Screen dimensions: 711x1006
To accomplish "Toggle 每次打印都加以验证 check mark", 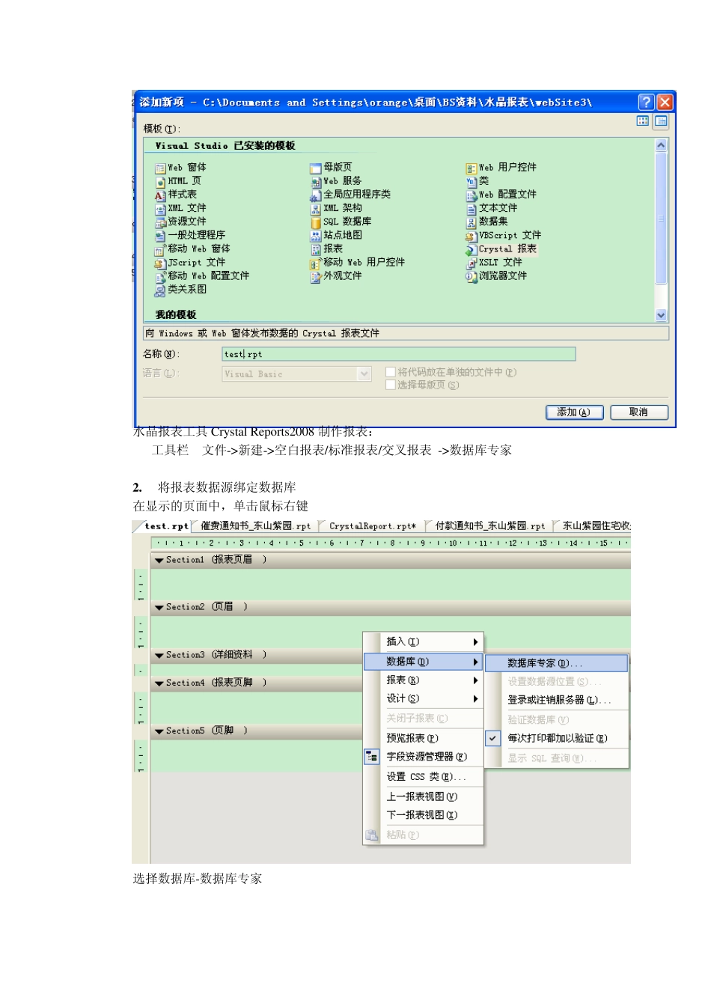I will [492, 738].
